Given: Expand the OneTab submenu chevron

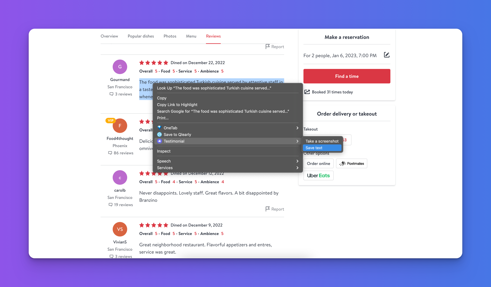Looking at the screenshot, I should coord(297,128).
